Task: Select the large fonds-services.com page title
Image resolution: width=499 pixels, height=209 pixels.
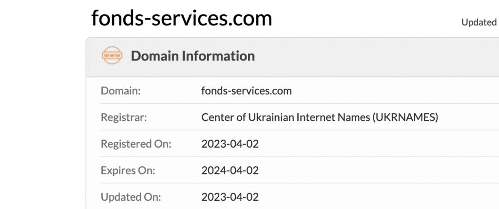Action: (x=181, y=19)
